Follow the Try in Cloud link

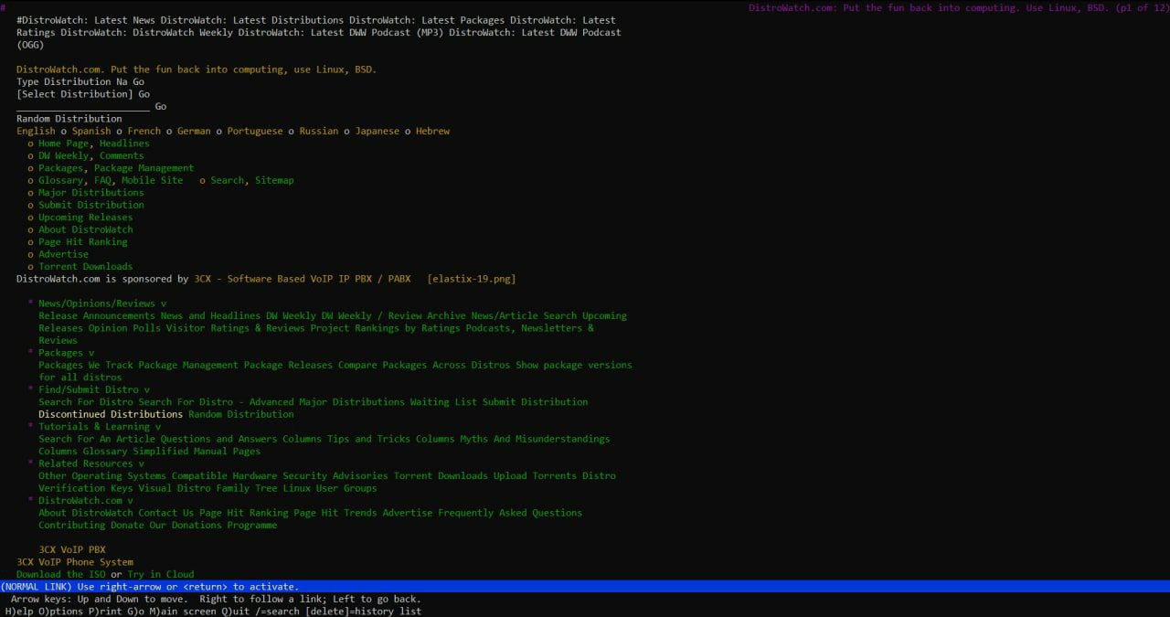pos(161,575)
